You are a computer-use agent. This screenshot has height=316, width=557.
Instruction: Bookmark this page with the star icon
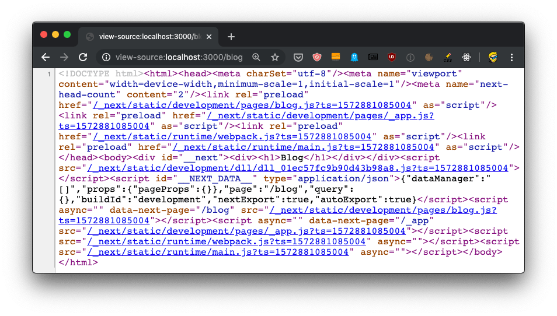275,57
